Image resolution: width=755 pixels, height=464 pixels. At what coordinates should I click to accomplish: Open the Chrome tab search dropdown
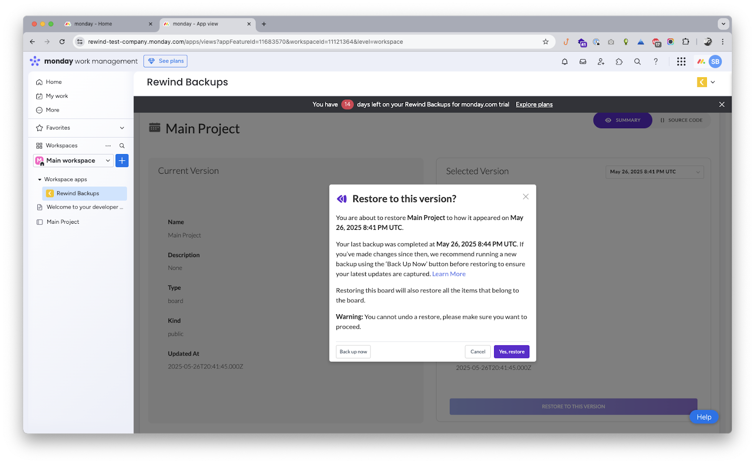pyautogui.click(x=723, y=24)
